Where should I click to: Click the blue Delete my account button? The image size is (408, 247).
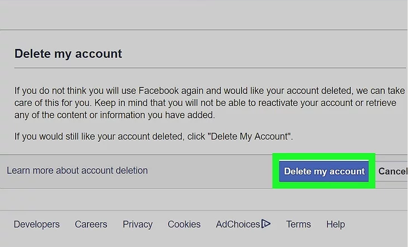coord(324,171)
